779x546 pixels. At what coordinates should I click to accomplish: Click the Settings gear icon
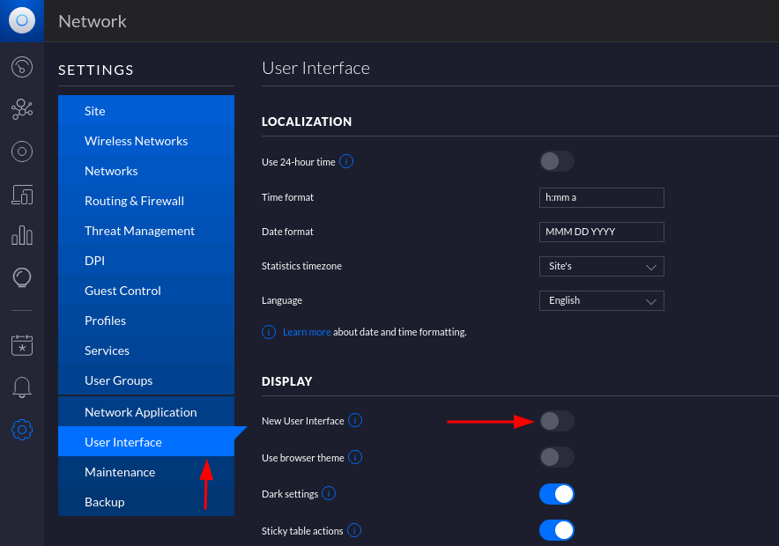click(22, 430)
